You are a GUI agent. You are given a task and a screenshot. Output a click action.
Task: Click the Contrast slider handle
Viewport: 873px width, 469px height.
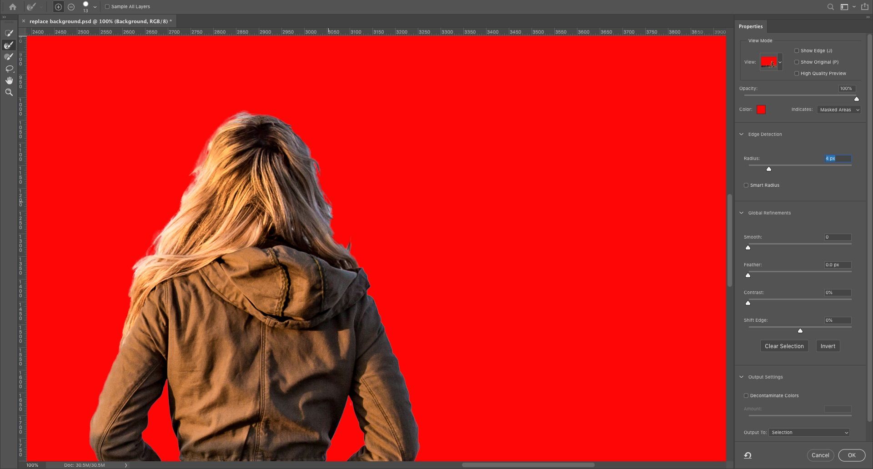coord(748,303)
